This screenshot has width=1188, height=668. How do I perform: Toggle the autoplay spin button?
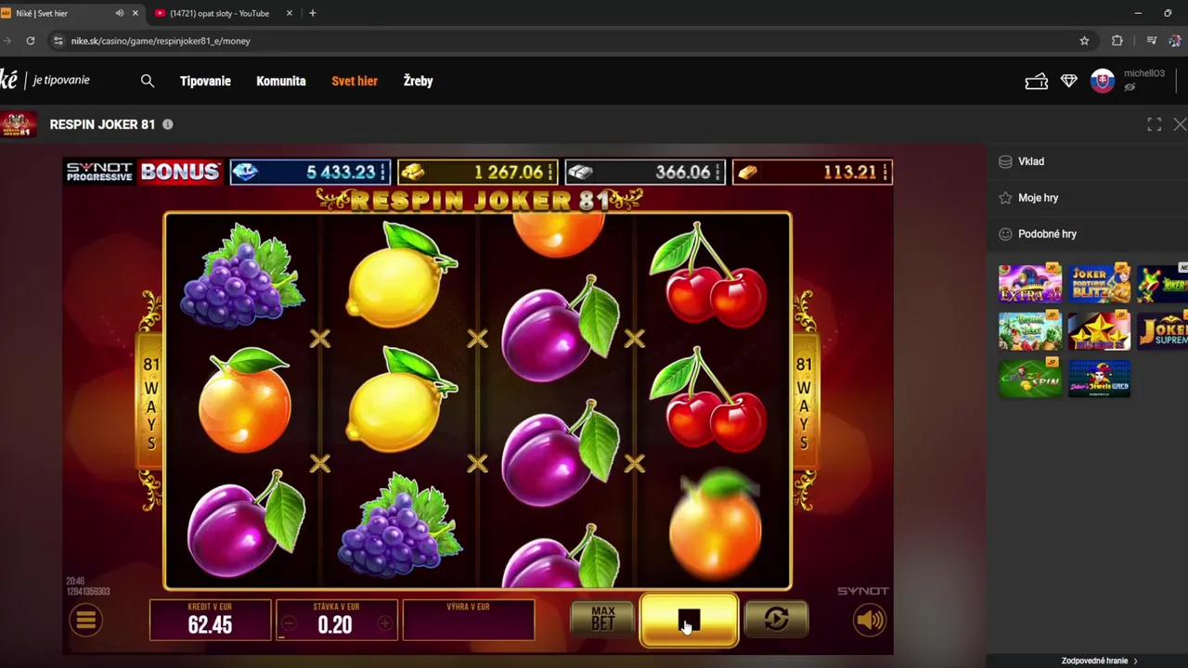(x=776, y=619)
